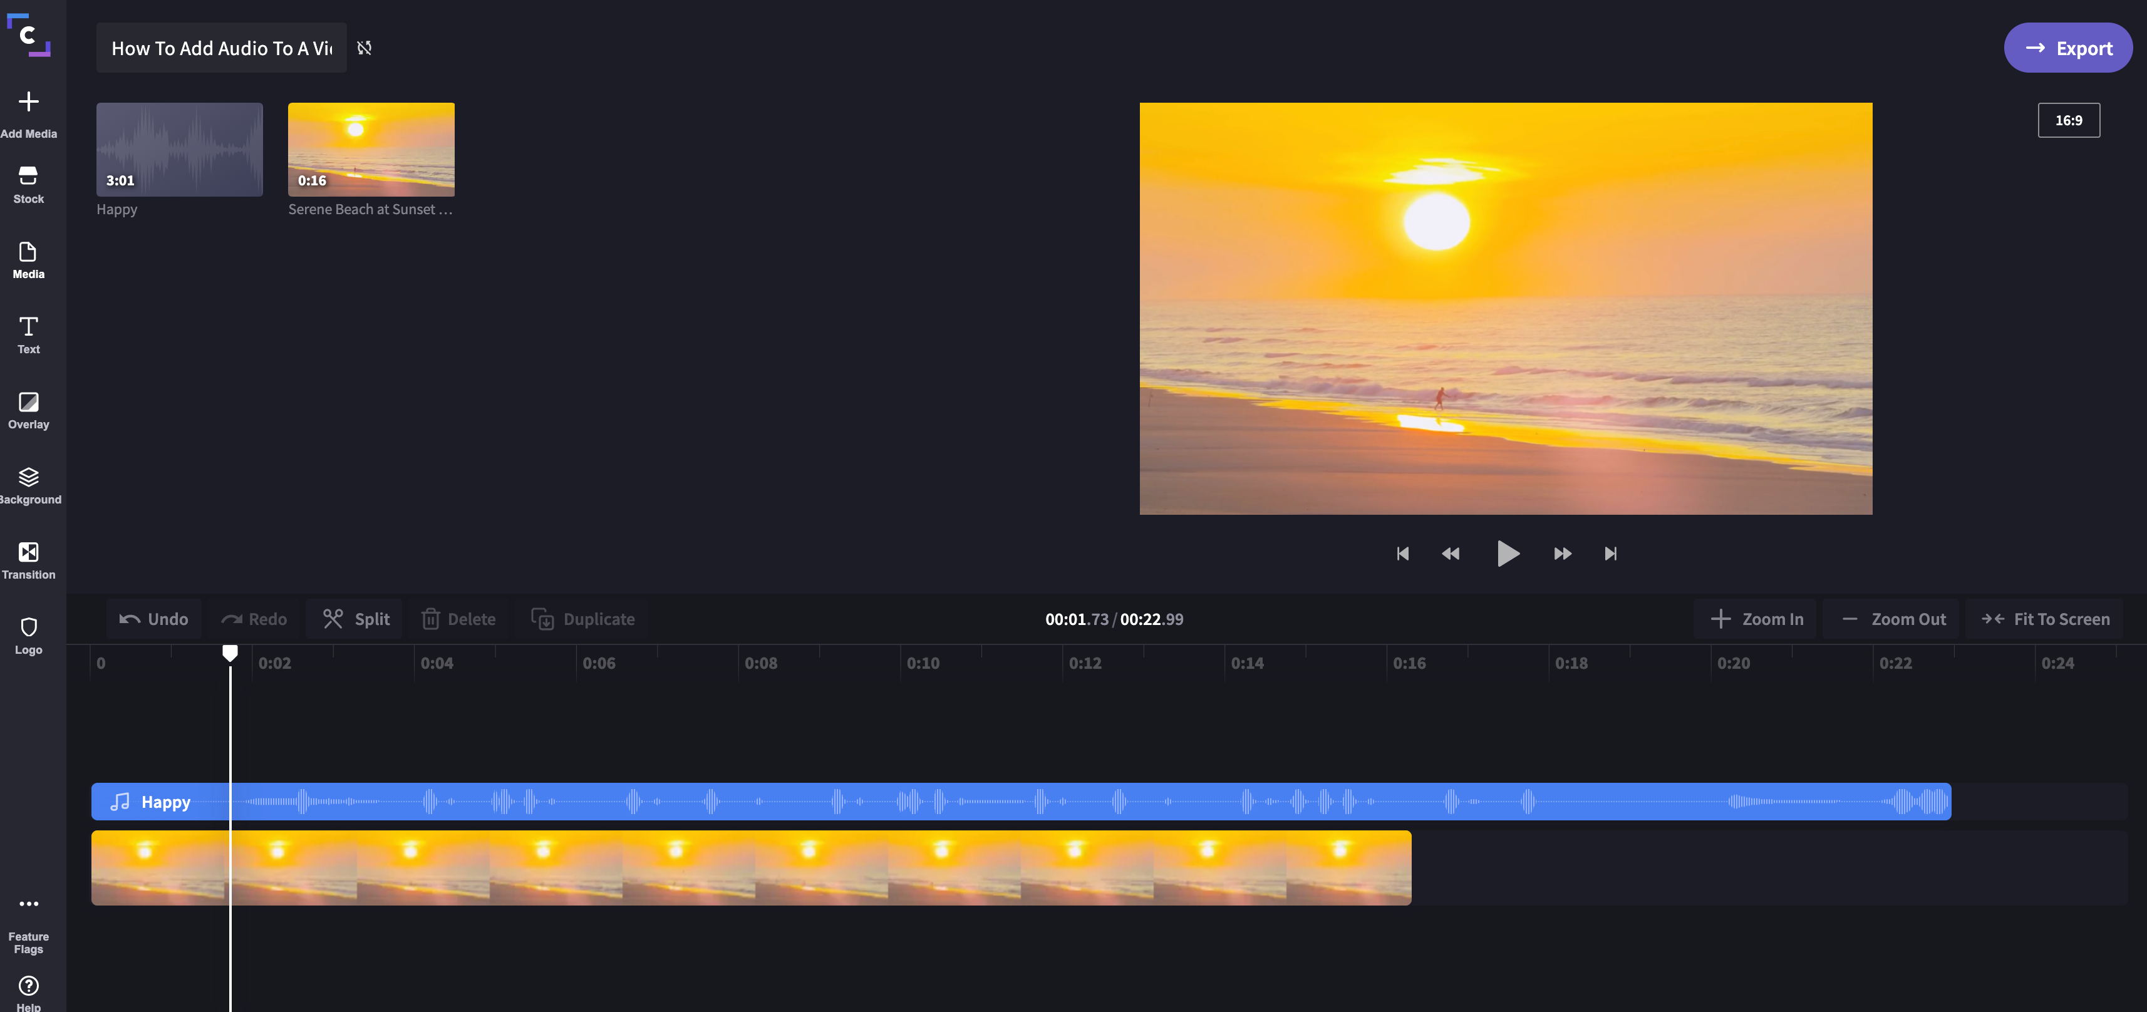
Task: Click the timeline playhead marker
Action: pos(230,653)
